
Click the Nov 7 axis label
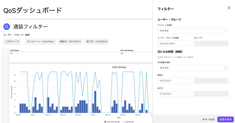click(33, 115)
